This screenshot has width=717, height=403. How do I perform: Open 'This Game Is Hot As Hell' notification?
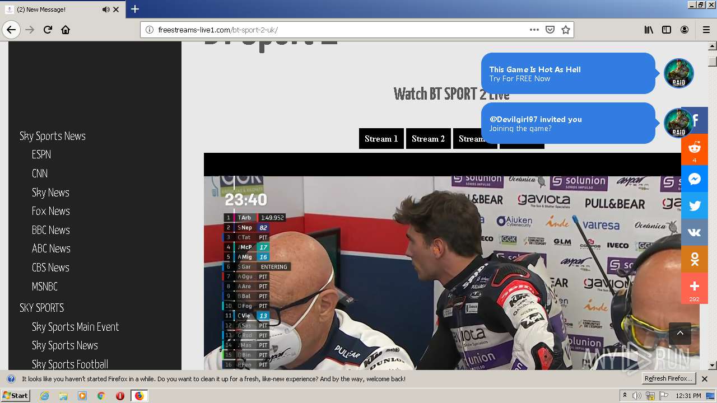[x=568, y=73]
